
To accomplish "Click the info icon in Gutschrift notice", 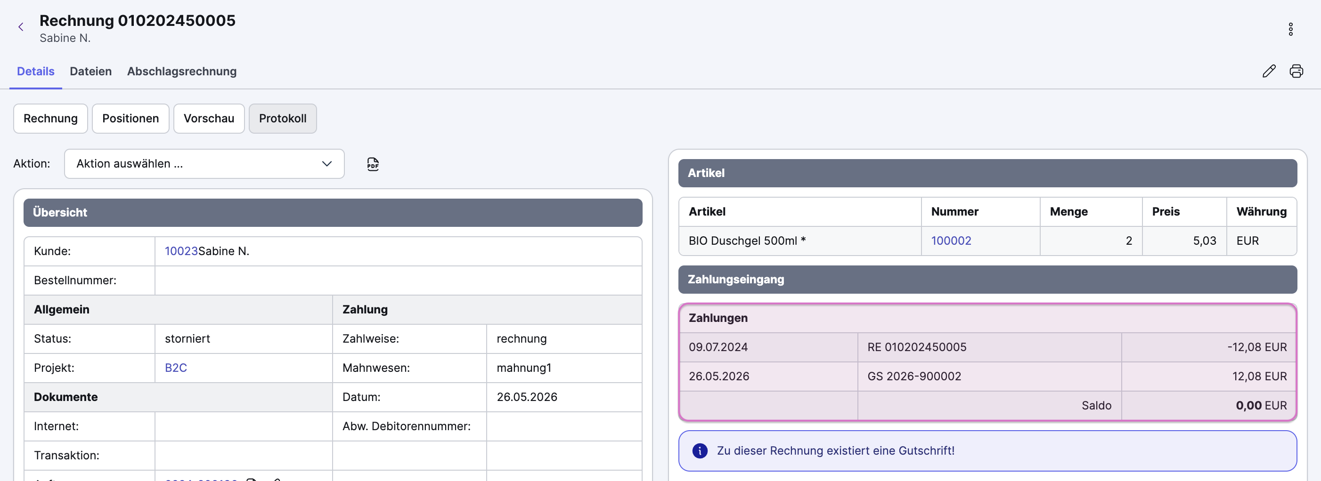I will tap(700, 451).
